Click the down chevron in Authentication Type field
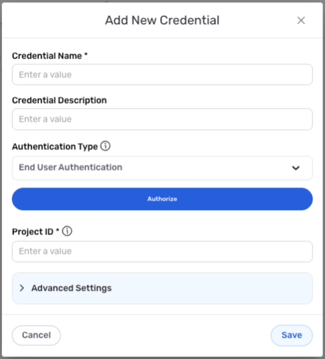Image resolution: width=325 pixels, height=359 pixels. pos(296,168)
